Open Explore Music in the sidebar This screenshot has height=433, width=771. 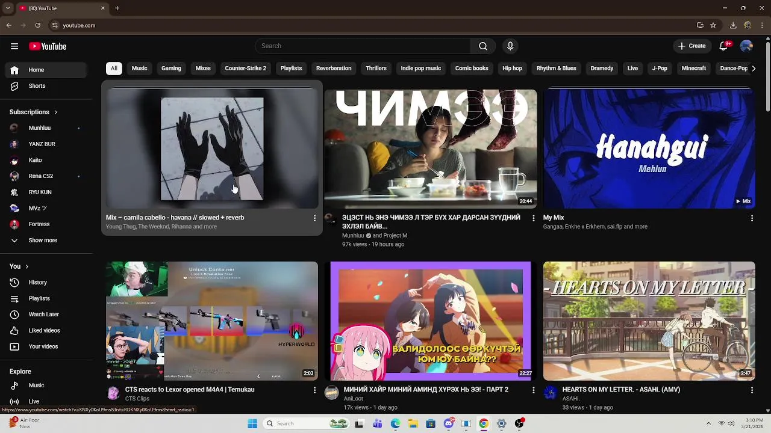point(46,385)
